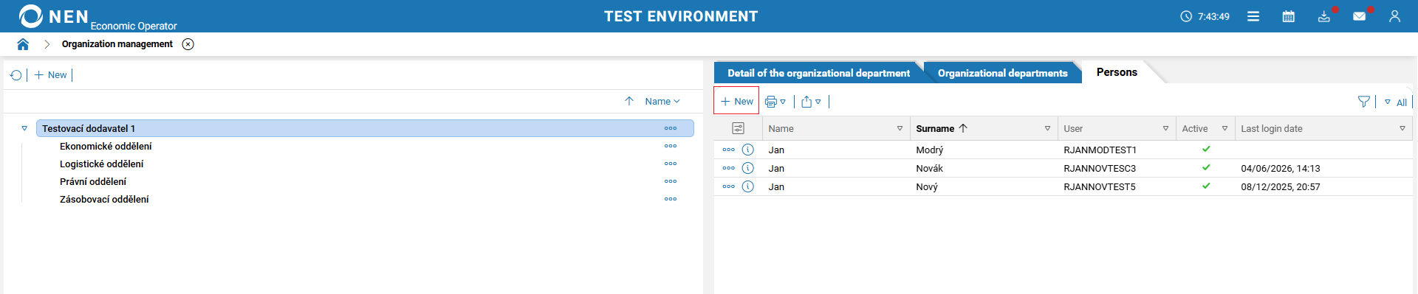
Task: Open the All filter dropdown
Action: click(1395, 102)
